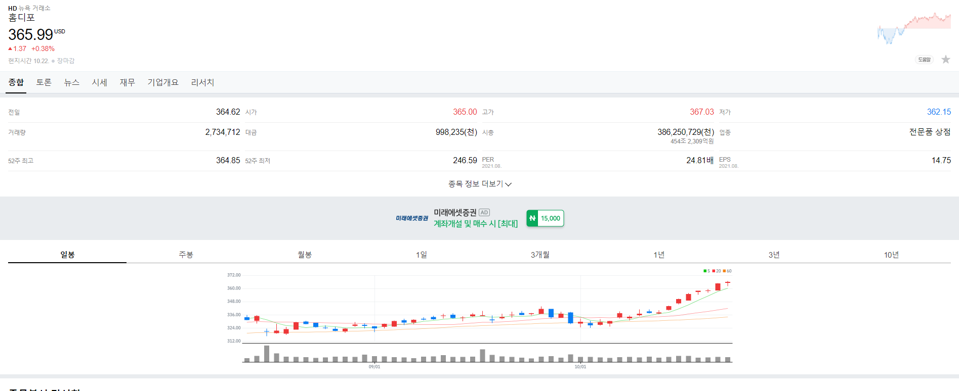Click the 20-day moving average legend
The image size is (959, 391).
click(x=717, y=271)
